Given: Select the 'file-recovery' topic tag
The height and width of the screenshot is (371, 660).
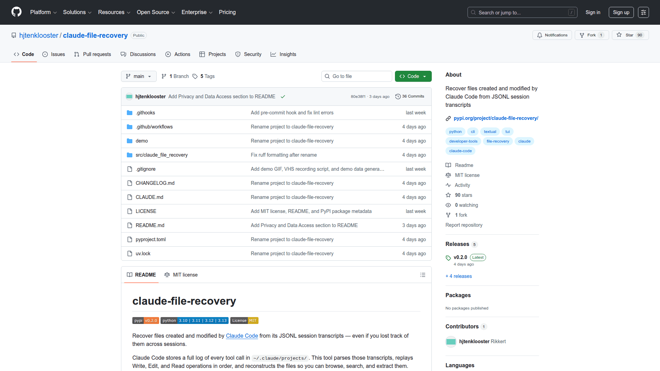Looking at the screenshot, I should [x=497, y=141].
